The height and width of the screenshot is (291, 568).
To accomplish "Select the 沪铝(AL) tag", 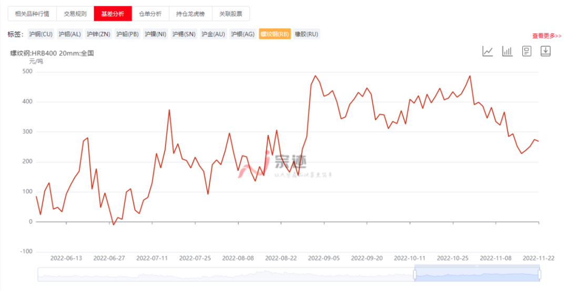I will click(x=69, y=34).
